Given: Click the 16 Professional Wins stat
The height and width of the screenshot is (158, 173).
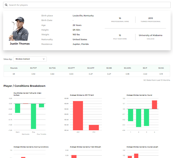Looking at the screenshot, I should [120, 20].
